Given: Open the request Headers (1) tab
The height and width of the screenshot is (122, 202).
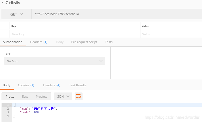Looking at the screenshot, I should point(39,42).
